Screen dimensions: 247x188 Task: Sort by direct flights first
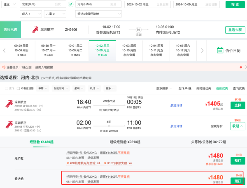point(239,88)
